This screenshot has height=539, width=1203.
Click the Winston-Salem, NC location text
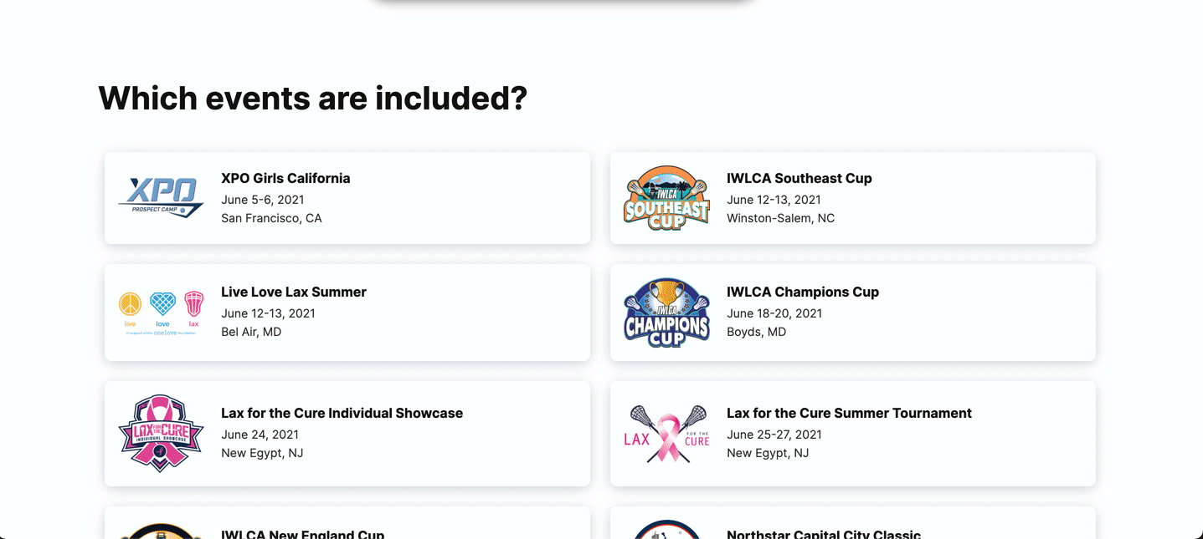pyautogui.click(x=780, y=218)
